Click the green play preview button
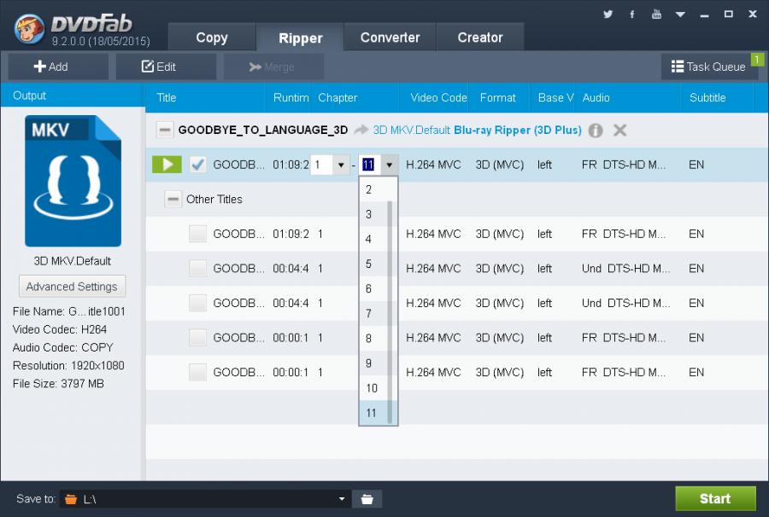Viewport: 769px width, 517px height. pos(167,165)
